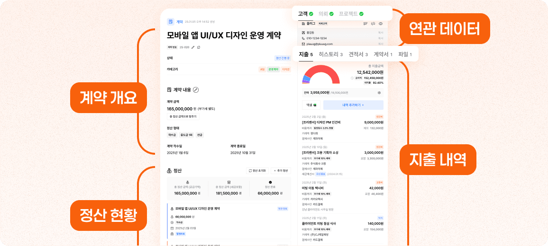Open the settings gear in the 잔액 row

379,93
